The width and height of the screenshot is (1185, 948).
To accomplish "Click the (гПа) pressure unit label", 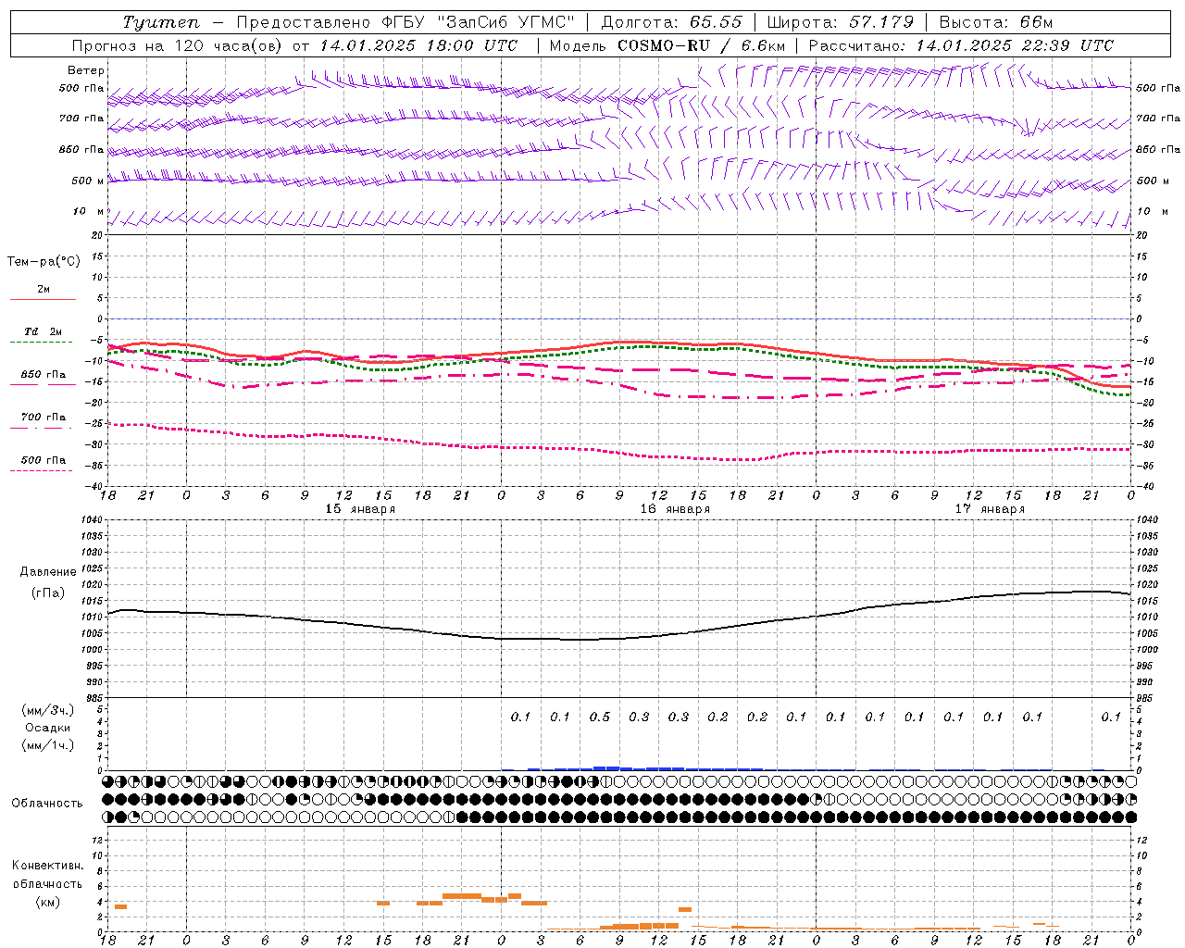I will click(48, 592).
